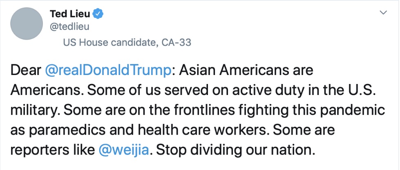Image resolution: width=400 pixels, height=170 pixels.
Task: Click the Ted Lieu display name
Action: pos(69,14)
